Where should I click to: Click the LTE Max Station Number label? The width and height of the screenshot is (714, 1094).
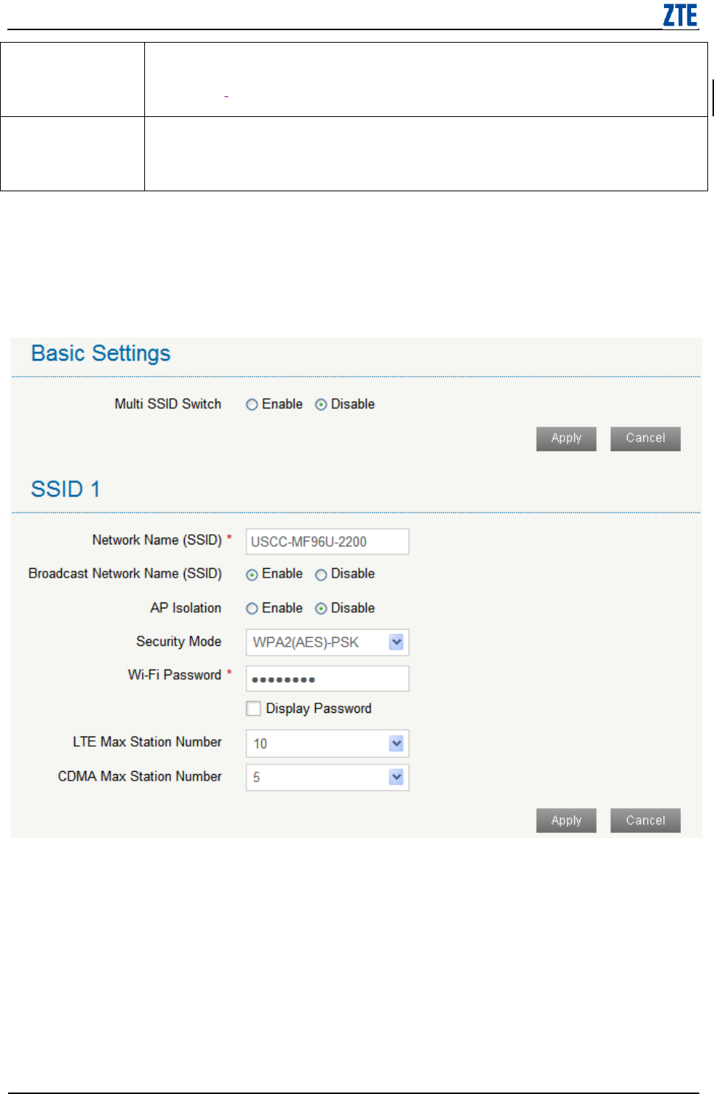coord(147,742)
